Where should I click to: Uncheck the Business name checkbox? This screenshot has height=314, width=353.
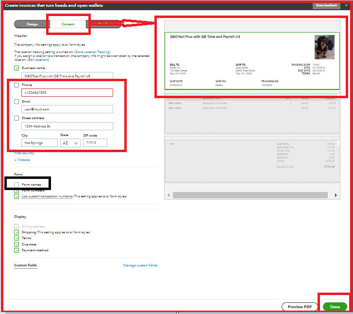click(x=17, y=68)
